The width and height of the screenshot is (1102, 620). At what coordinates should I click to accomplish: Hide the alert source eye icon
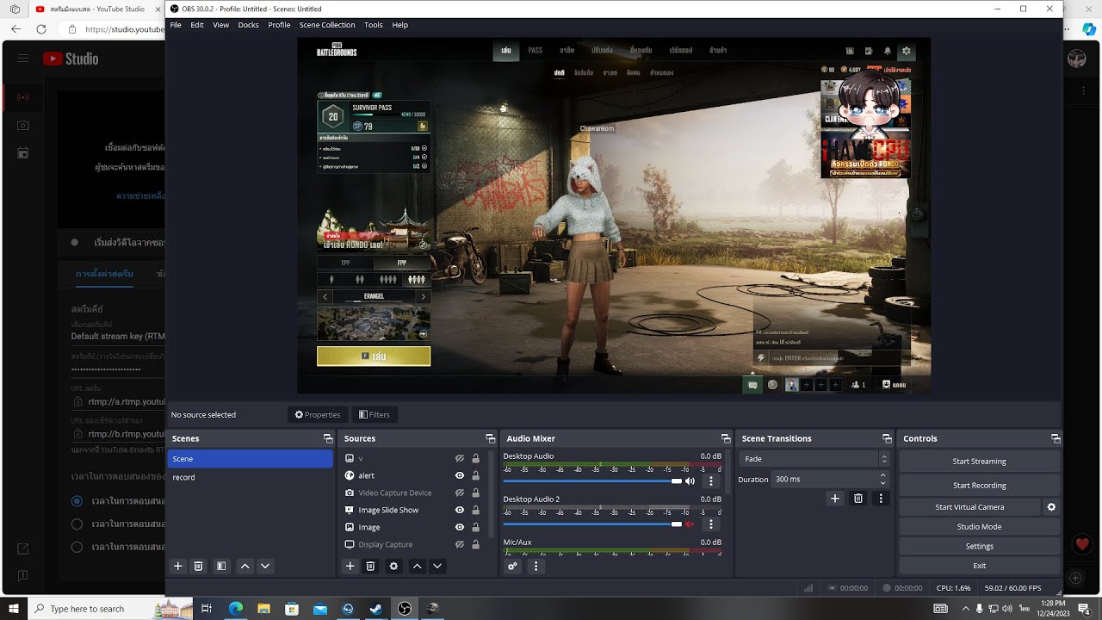click(460, 475)
